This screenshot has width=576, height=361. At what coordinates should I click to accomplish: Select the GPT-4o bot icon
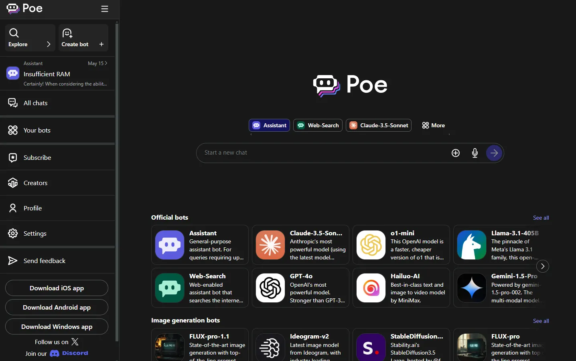[x=270, y=288]
